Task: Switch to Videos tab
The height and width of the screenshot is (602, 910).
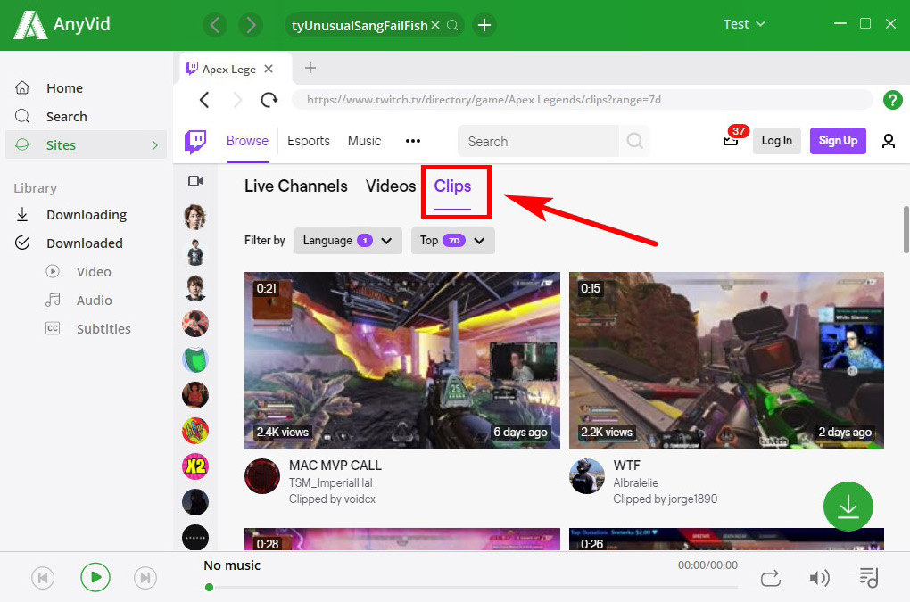Action: pyautogui.click(x=391, y=186)
